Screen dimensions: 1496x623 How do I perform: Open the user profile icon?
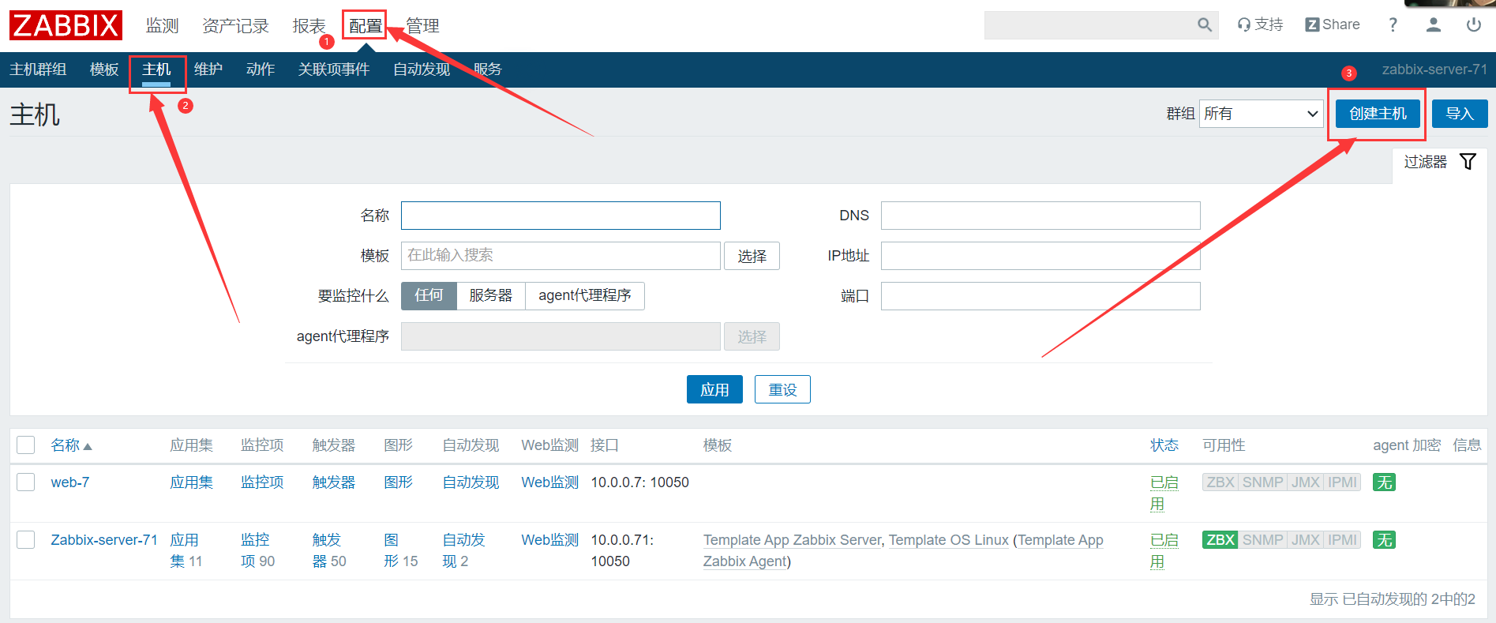pos(1434,24)
